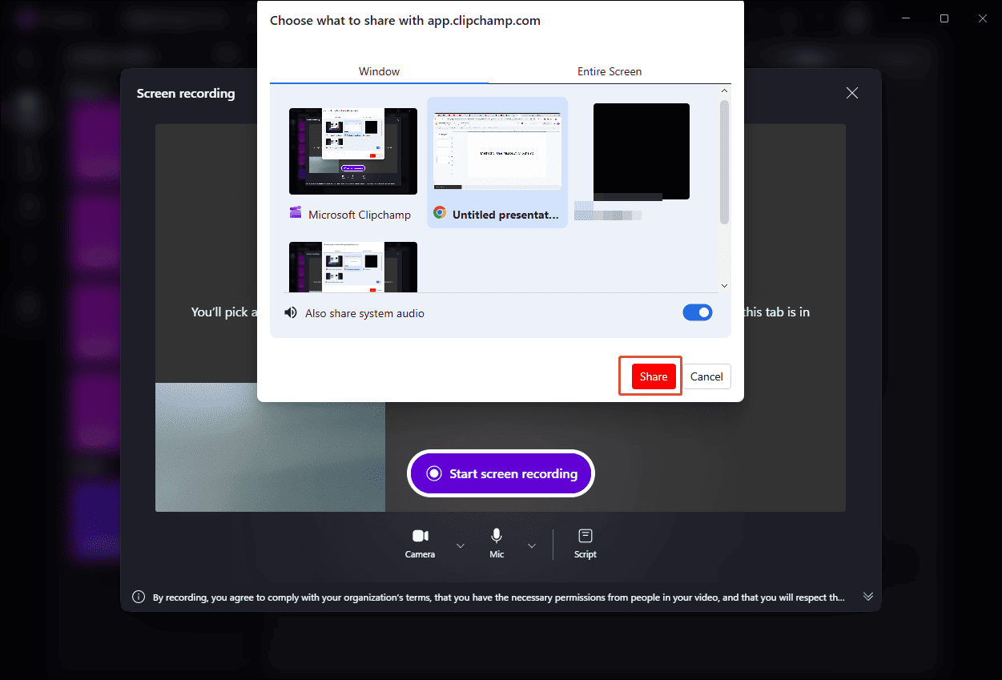
Task: Expand the recording terms disclaimer text
Action: (868, 596)
